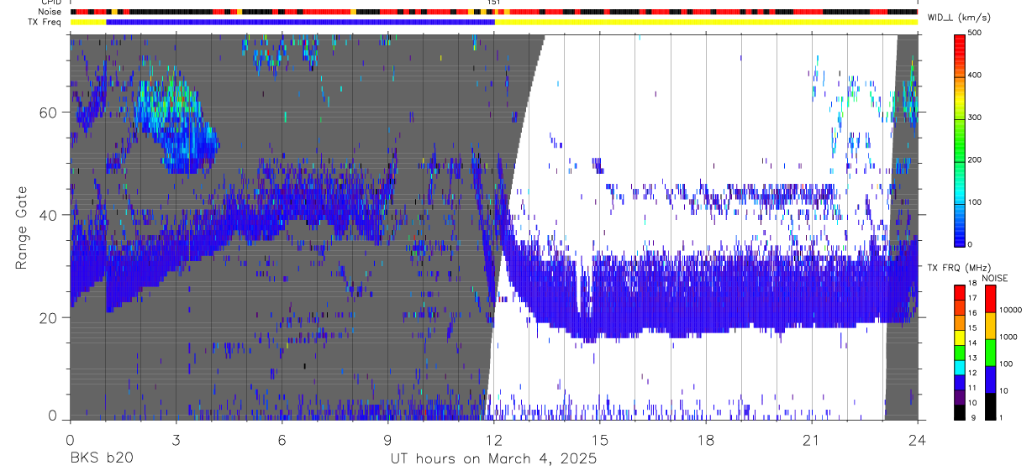Click the y-axis tick label '20'
This screenshot has width=1032, height=476.
49,318
